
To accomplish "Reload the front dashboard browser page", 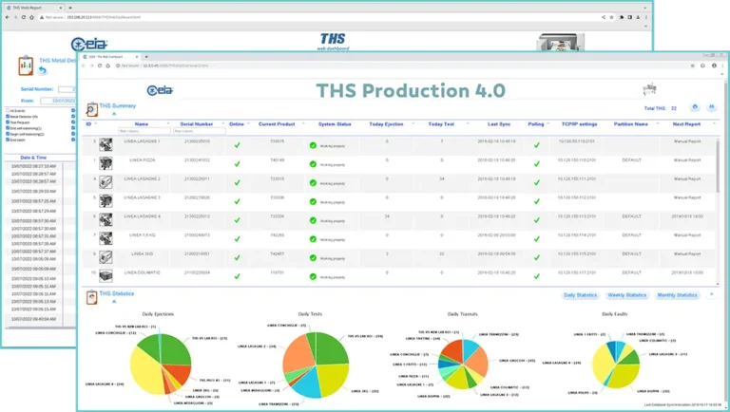I will pos(100,66).
